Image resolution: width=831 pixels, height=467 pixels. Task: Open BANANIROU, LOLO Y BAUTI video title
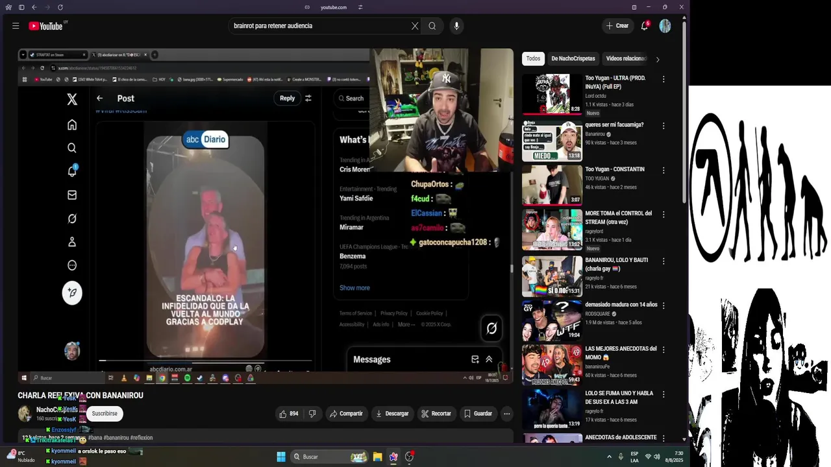pos(617,264)
